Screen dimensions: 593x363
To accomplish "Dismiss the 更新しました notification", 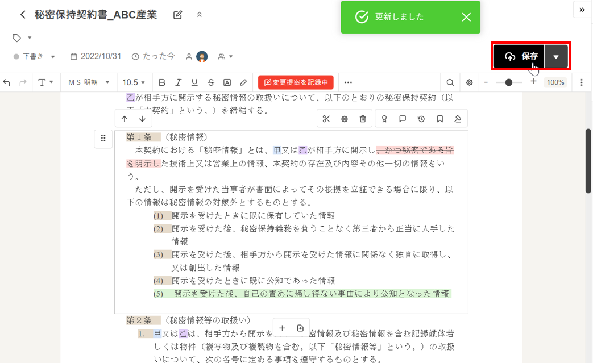I will pos(466,17).
